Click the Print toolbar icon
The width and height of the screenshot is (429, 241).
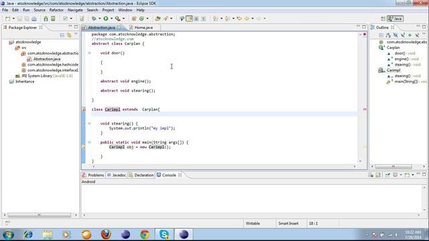(34, 19)
